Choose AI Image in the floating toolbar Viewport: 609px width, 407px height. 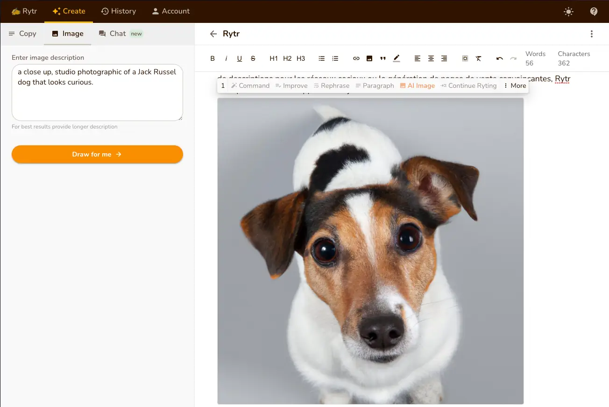click(x=417, y=86)
